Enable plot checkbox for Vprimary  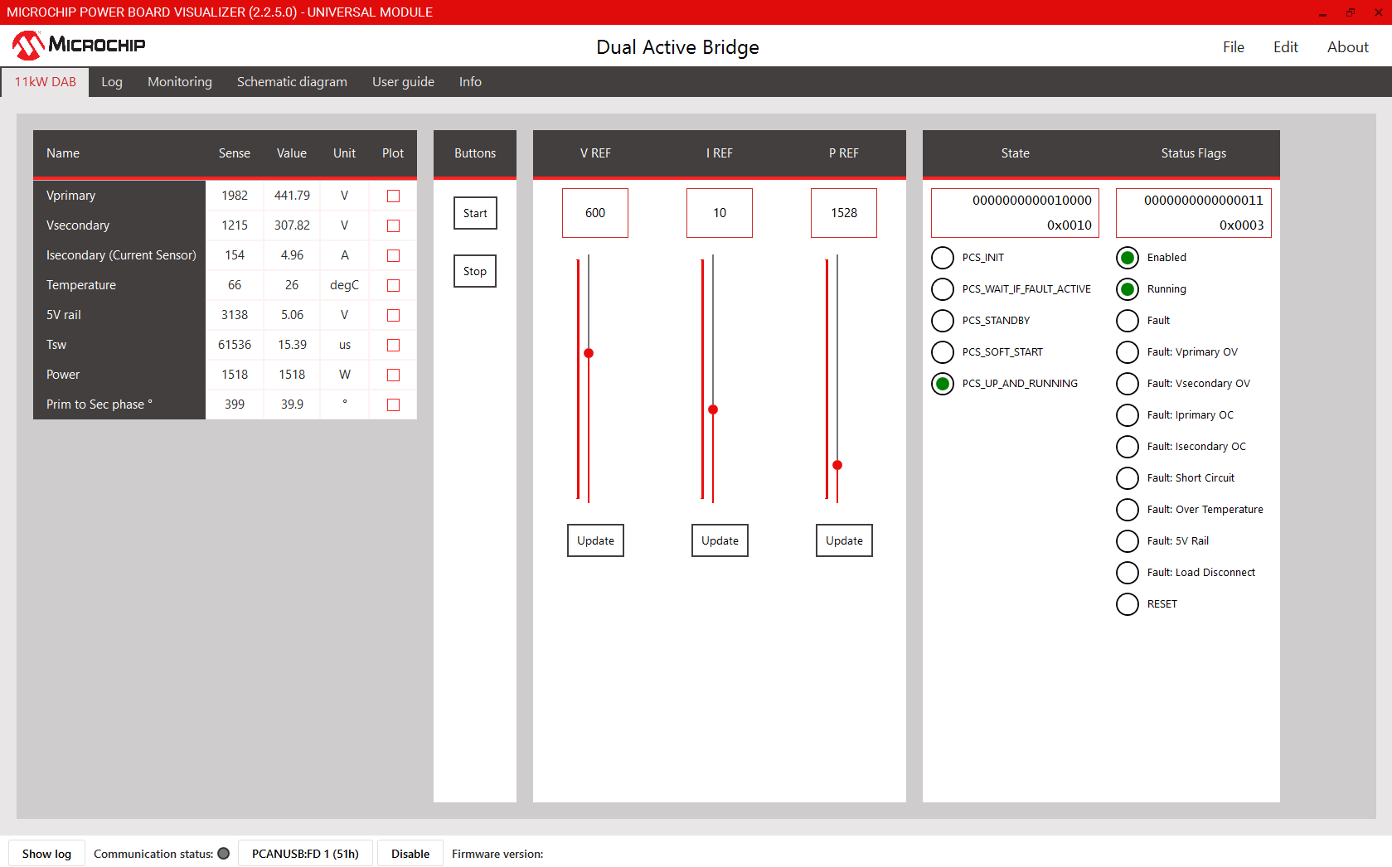click(x=394, y=196)
